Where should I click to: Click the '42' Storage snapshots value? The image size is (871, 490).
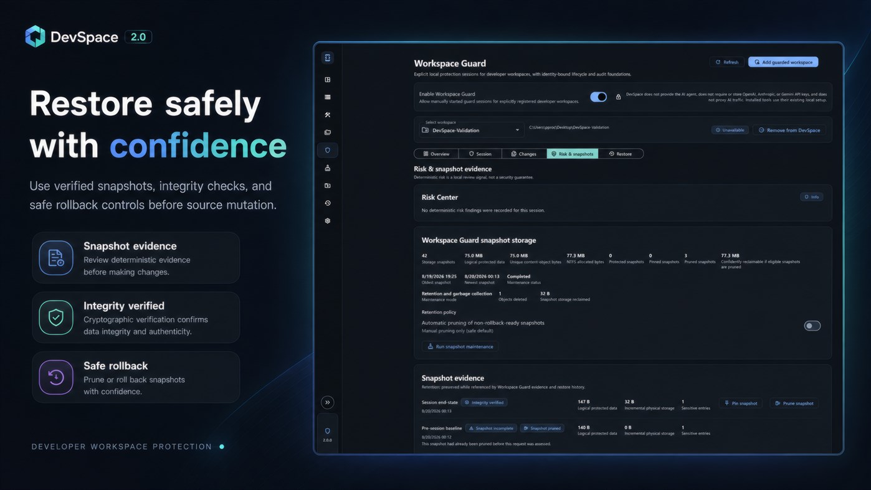[424, 255]
